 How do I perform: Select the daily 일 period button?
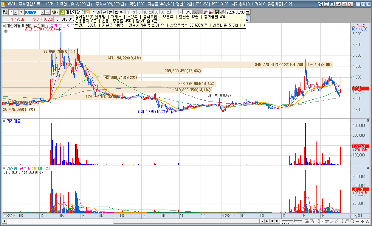87,12
